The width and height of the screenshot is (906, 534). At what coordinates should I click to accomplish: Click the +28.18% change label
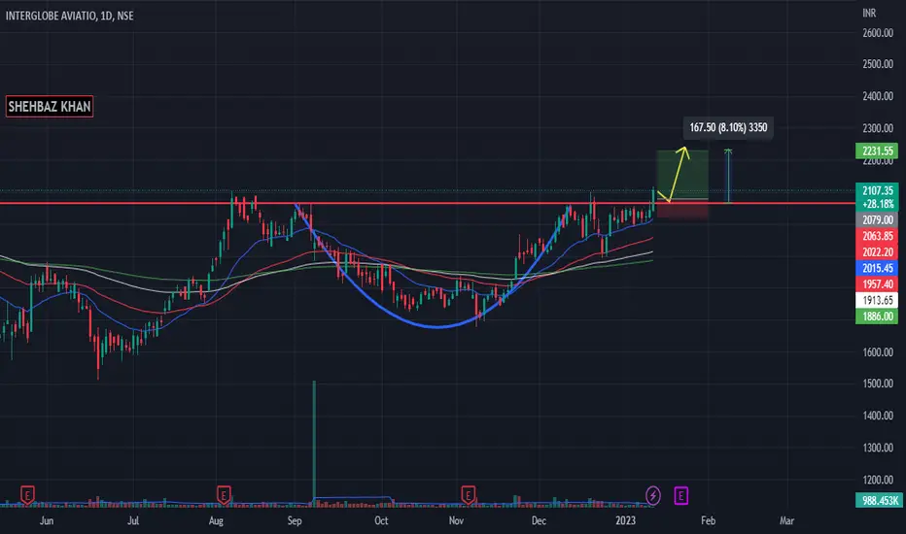877,204
